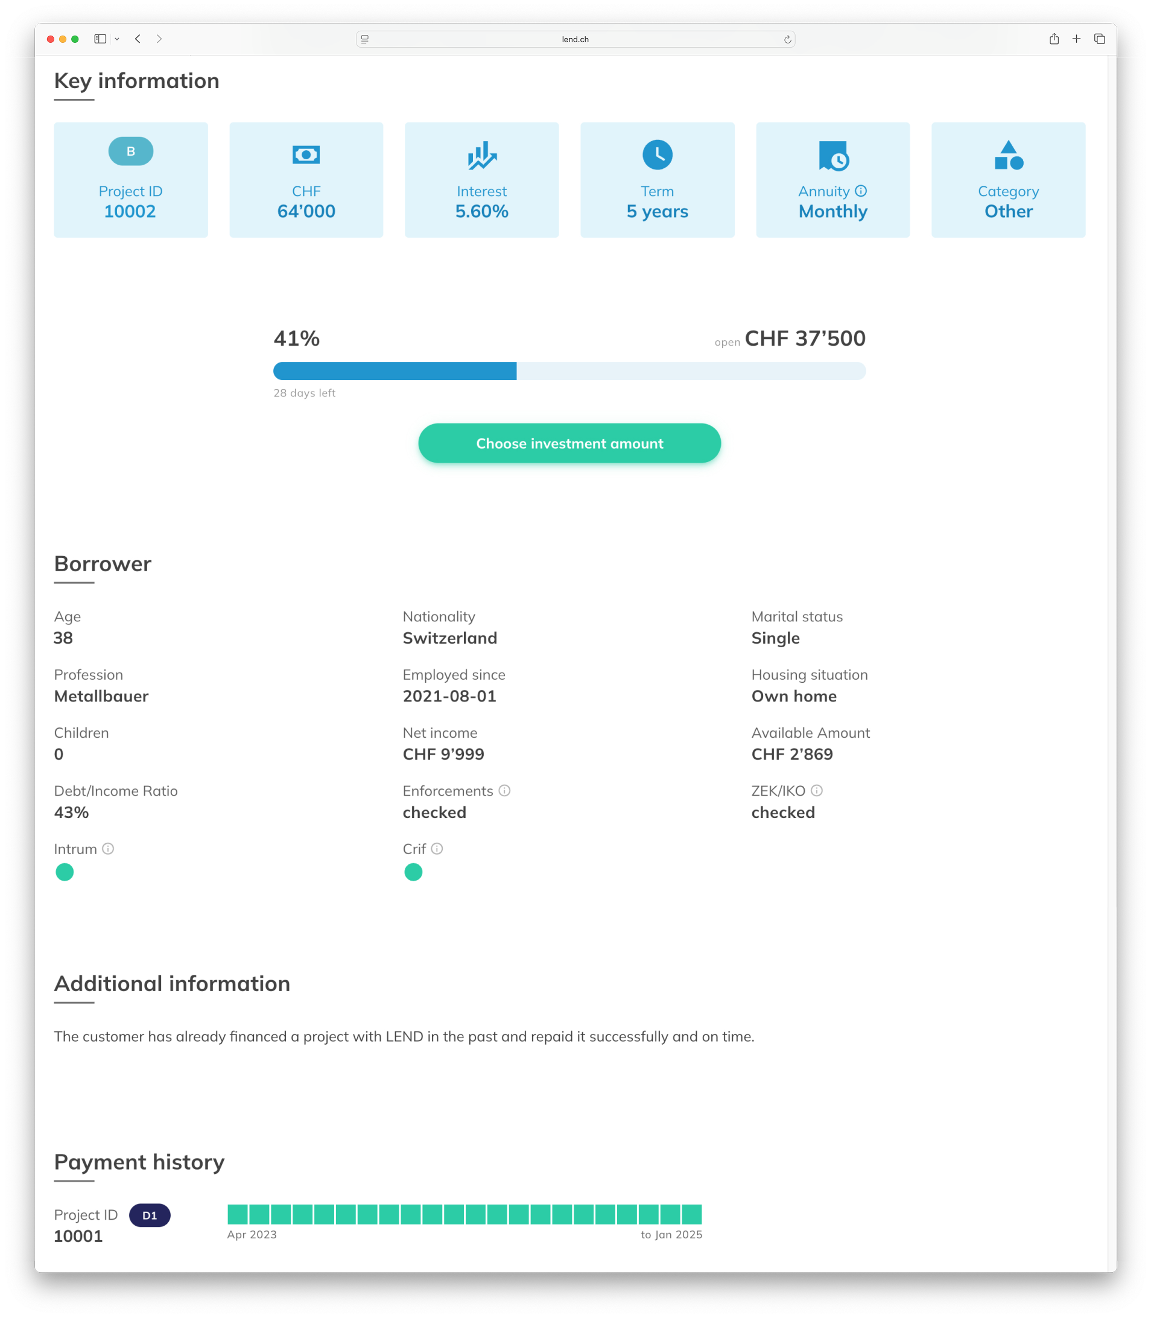The image size is (1151, 1318).
Task: Click the 28 days left text
Action: 305,393
